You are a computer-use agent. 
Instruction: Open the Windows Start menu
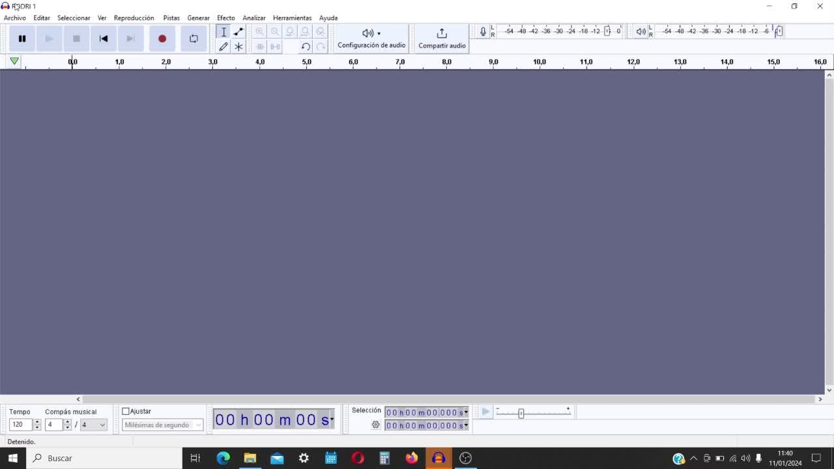pyautogui.click(x=13, y=458)
